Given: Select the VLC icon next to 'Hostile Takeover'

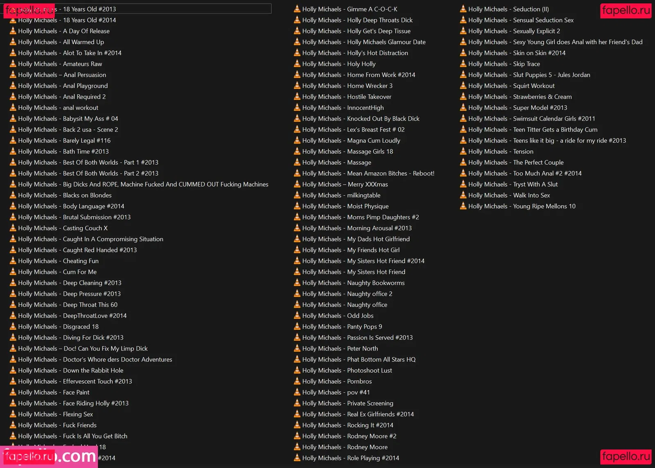Looking at the screenshot, I should click(x=297, y=97).
